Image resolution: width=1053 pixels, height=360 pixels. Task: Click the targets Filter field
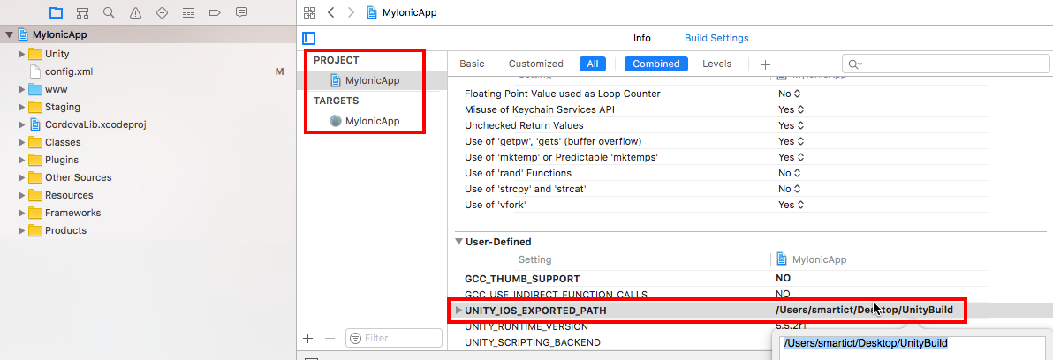pyautogui.click(x=393, y=338)
